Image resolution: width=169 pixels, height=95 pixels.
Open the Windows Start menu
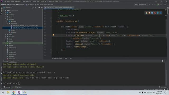3,93
